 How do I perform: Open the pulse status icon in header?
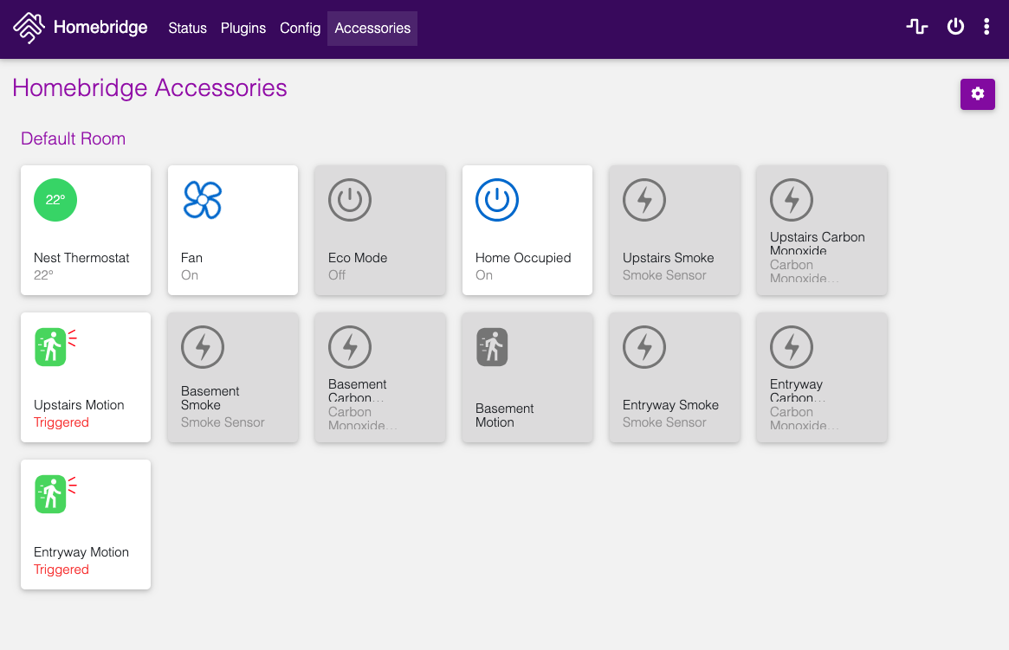pos(917,26)
